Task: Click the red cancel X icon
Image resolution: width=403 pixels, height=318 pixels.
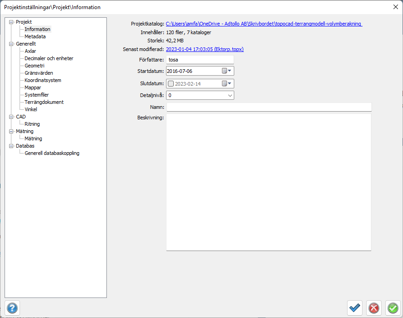Action: click(373, 308)
